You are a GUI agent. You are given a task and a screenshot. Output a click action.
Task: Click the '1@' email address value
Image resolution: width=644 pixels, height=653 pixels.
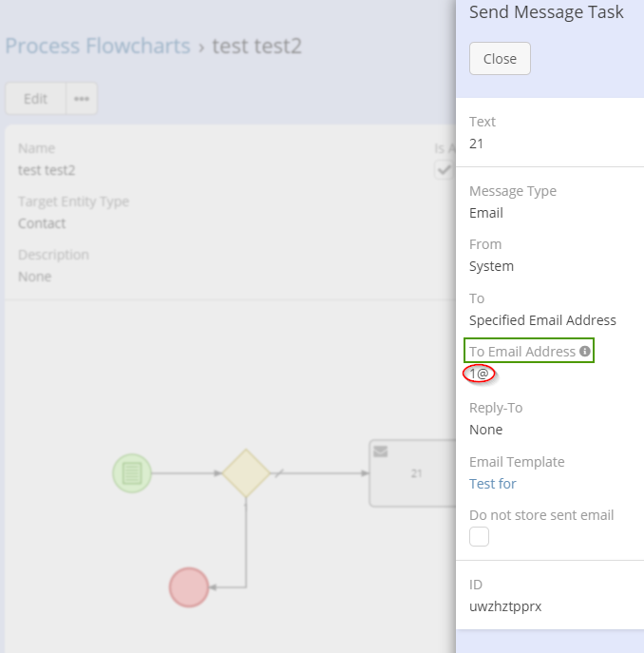point(480,375)
